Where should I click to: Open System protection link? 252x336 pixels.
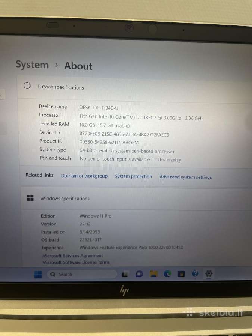(x=134, y=176)
